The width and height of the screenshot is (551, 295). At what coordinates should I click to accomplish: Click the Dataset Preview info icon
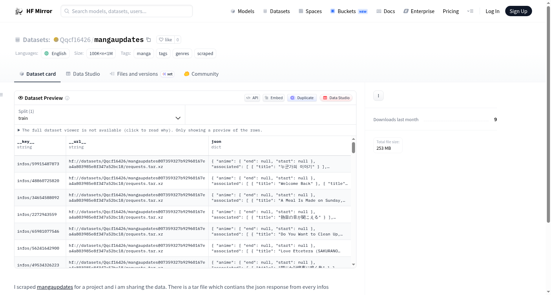(x=67, y=98)
